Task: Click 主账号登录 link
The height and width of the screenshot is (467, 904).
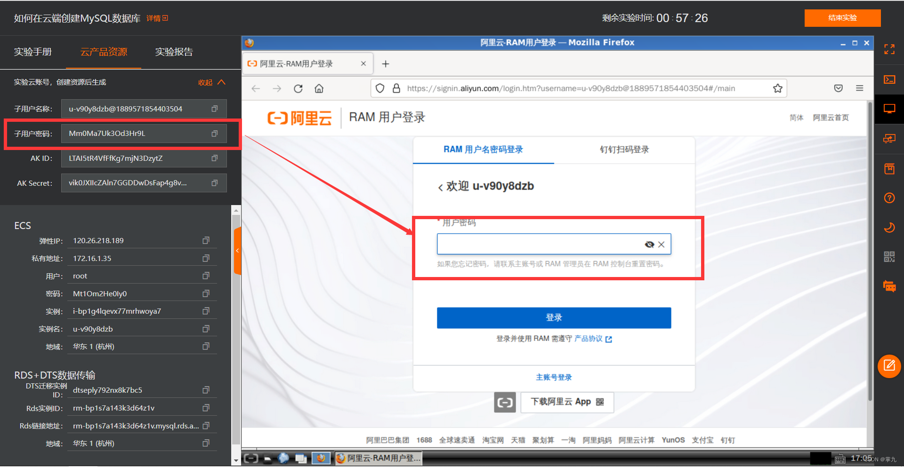Action: 554,377
